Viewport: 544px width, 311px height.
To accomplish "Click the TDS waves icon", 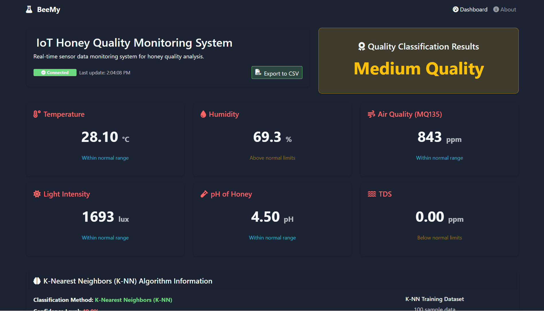I will coord(371,194).
